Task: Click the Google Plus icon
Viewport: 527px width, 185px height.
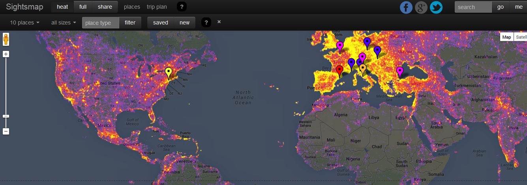Action: point(421,7)
